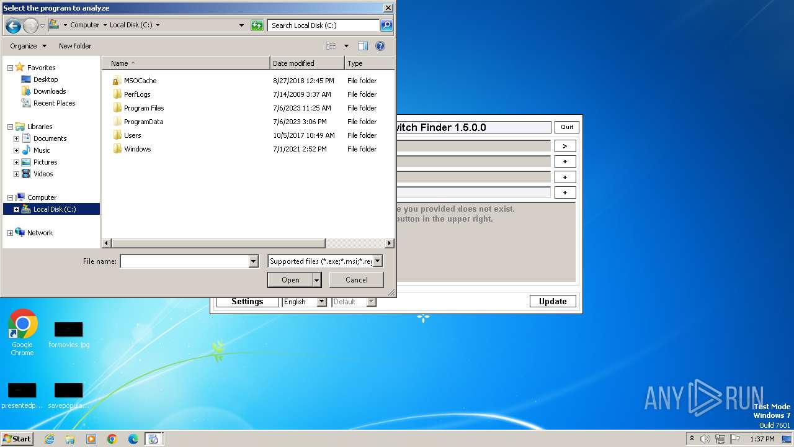Expand the Network node
This screenshot has height=447, width=794.
pos(10,233)
